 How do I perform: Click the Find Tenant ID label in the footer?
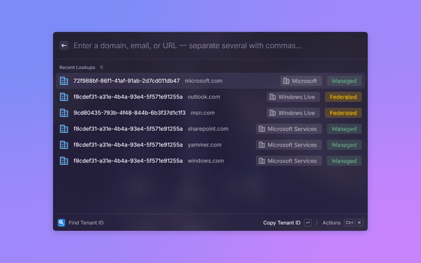(x=86, y=223)
